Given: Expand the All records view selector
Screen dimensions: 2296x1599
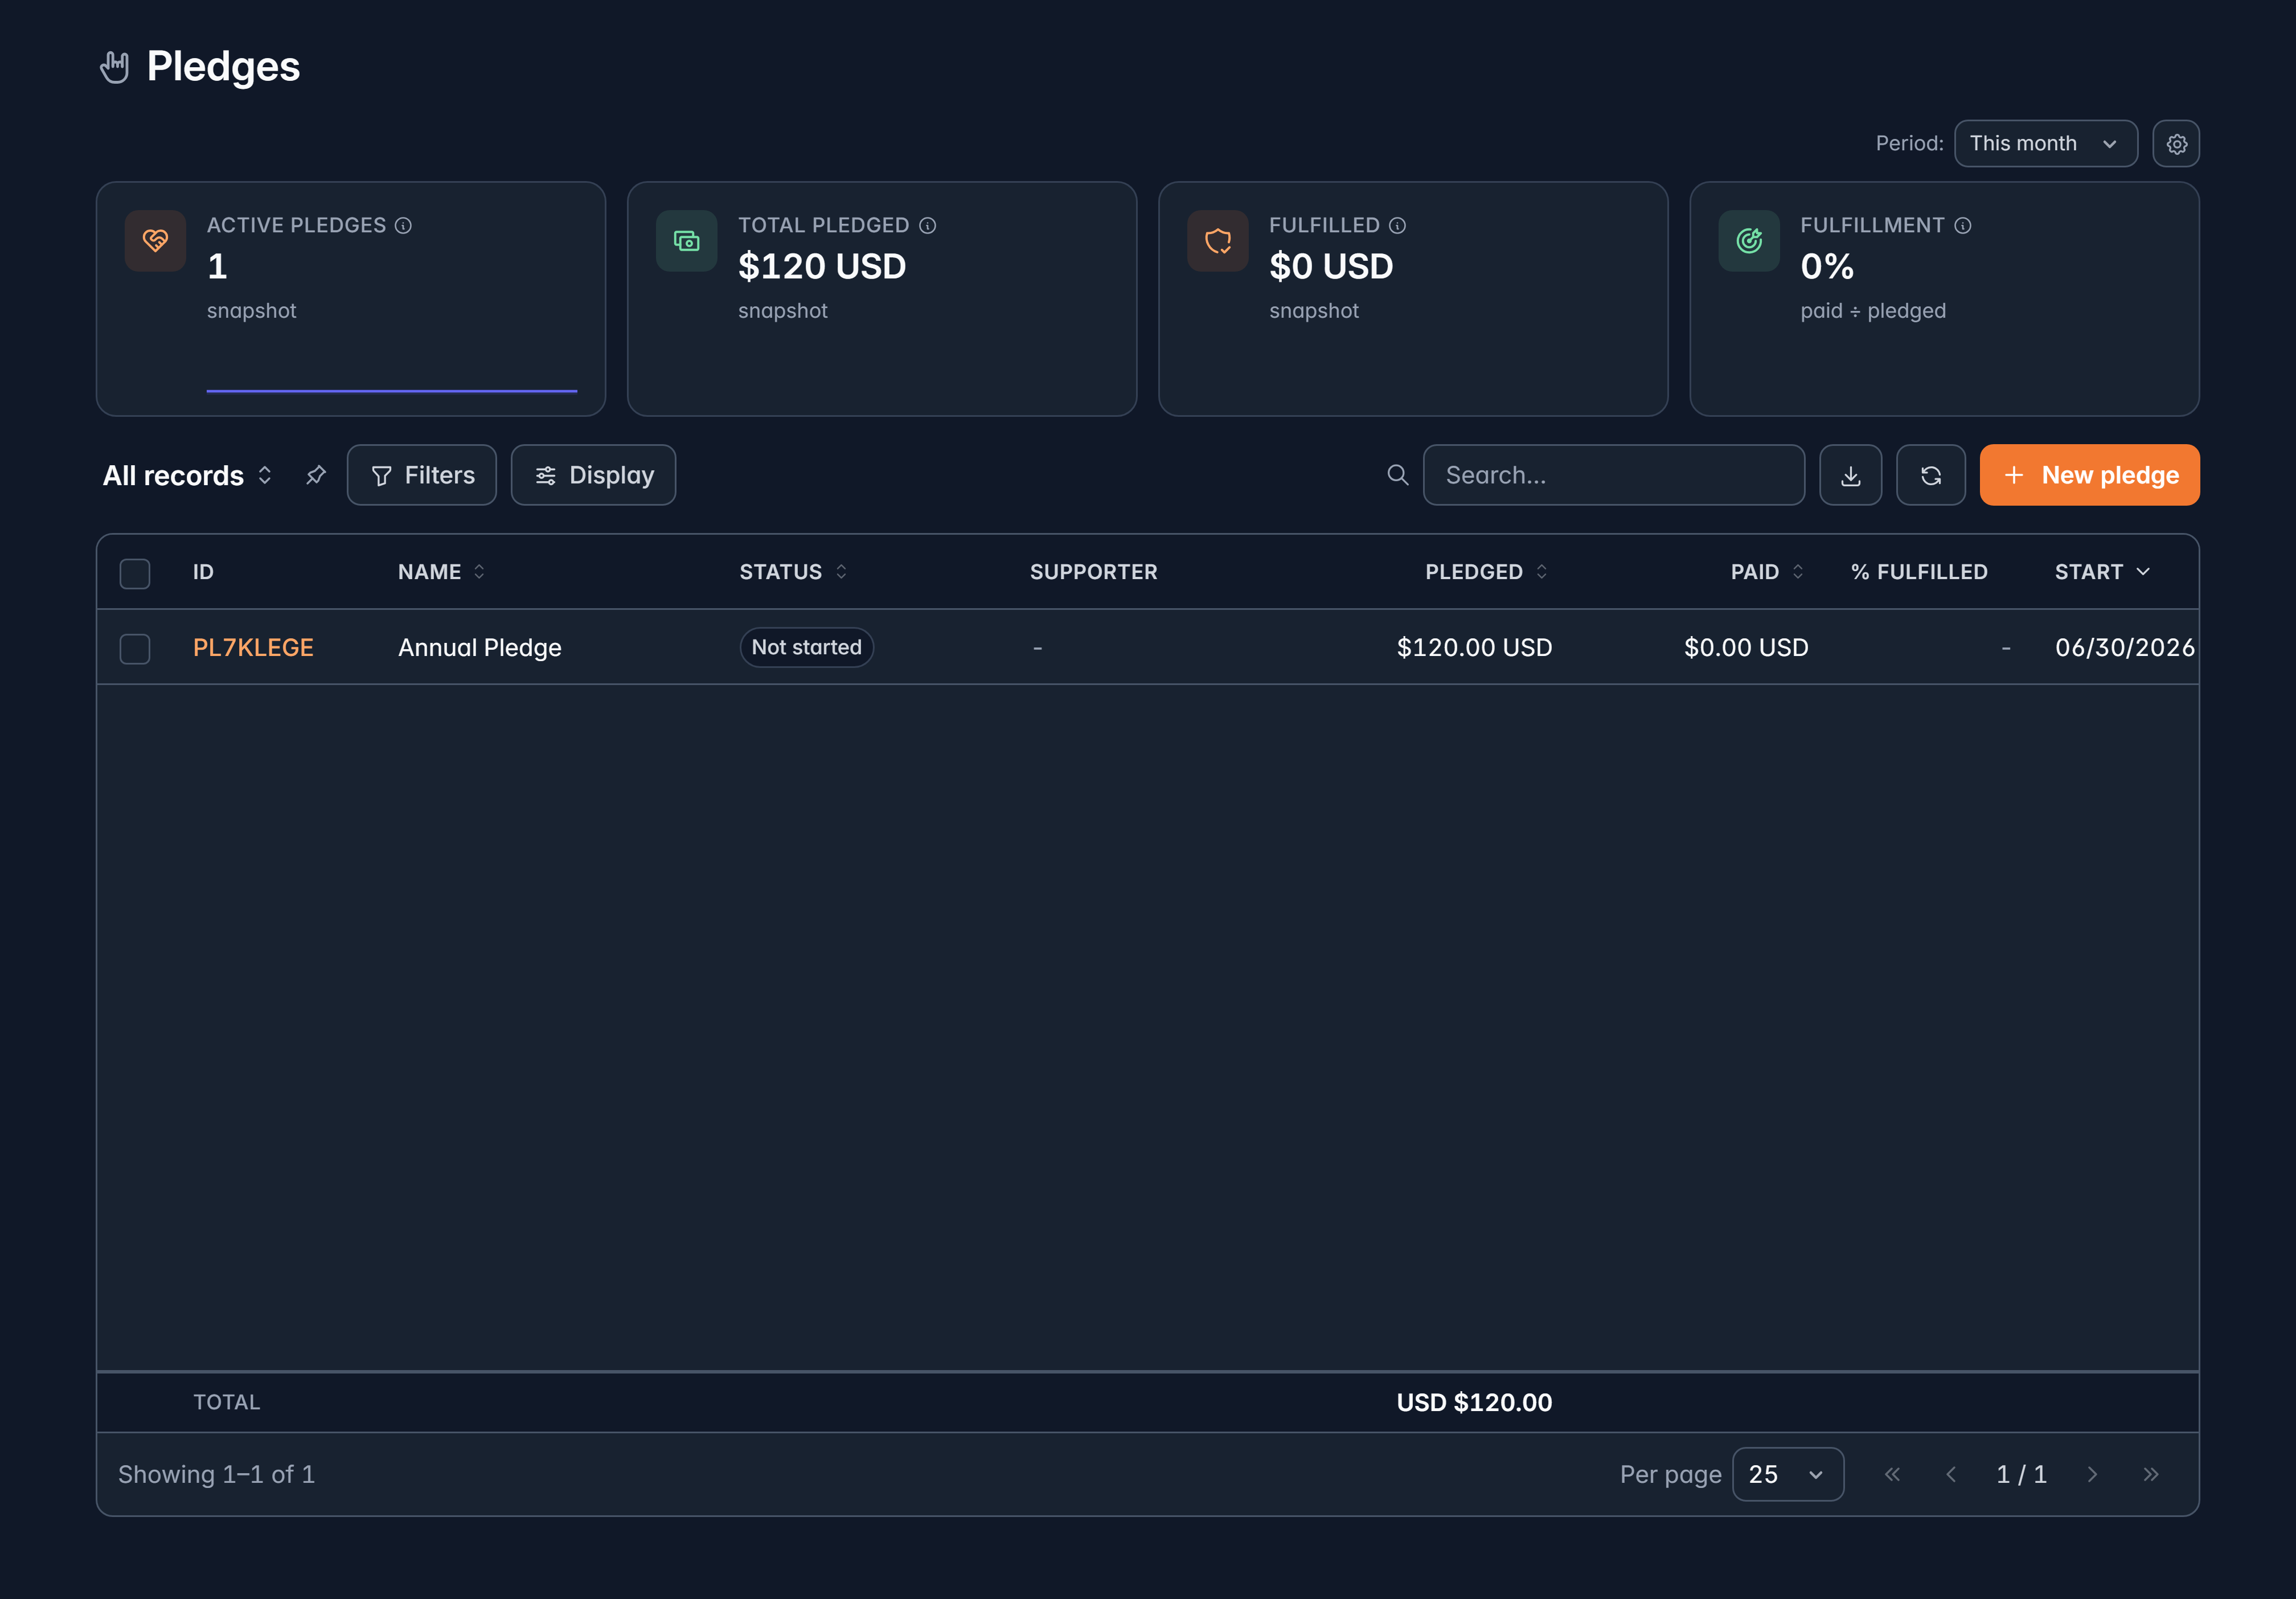Looking at the screenshot, I should click(188, 476).
